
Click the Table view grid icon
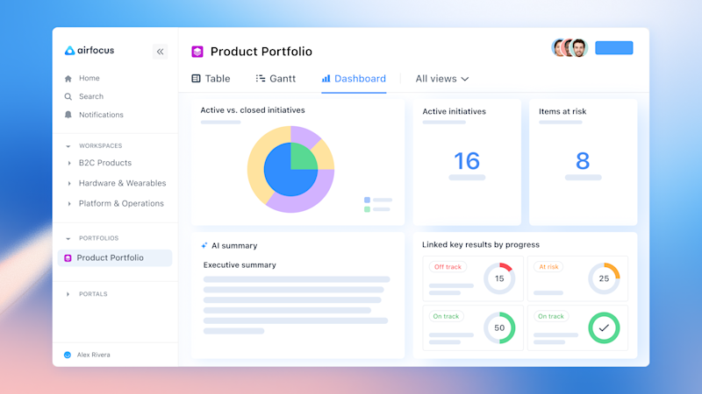196,79
